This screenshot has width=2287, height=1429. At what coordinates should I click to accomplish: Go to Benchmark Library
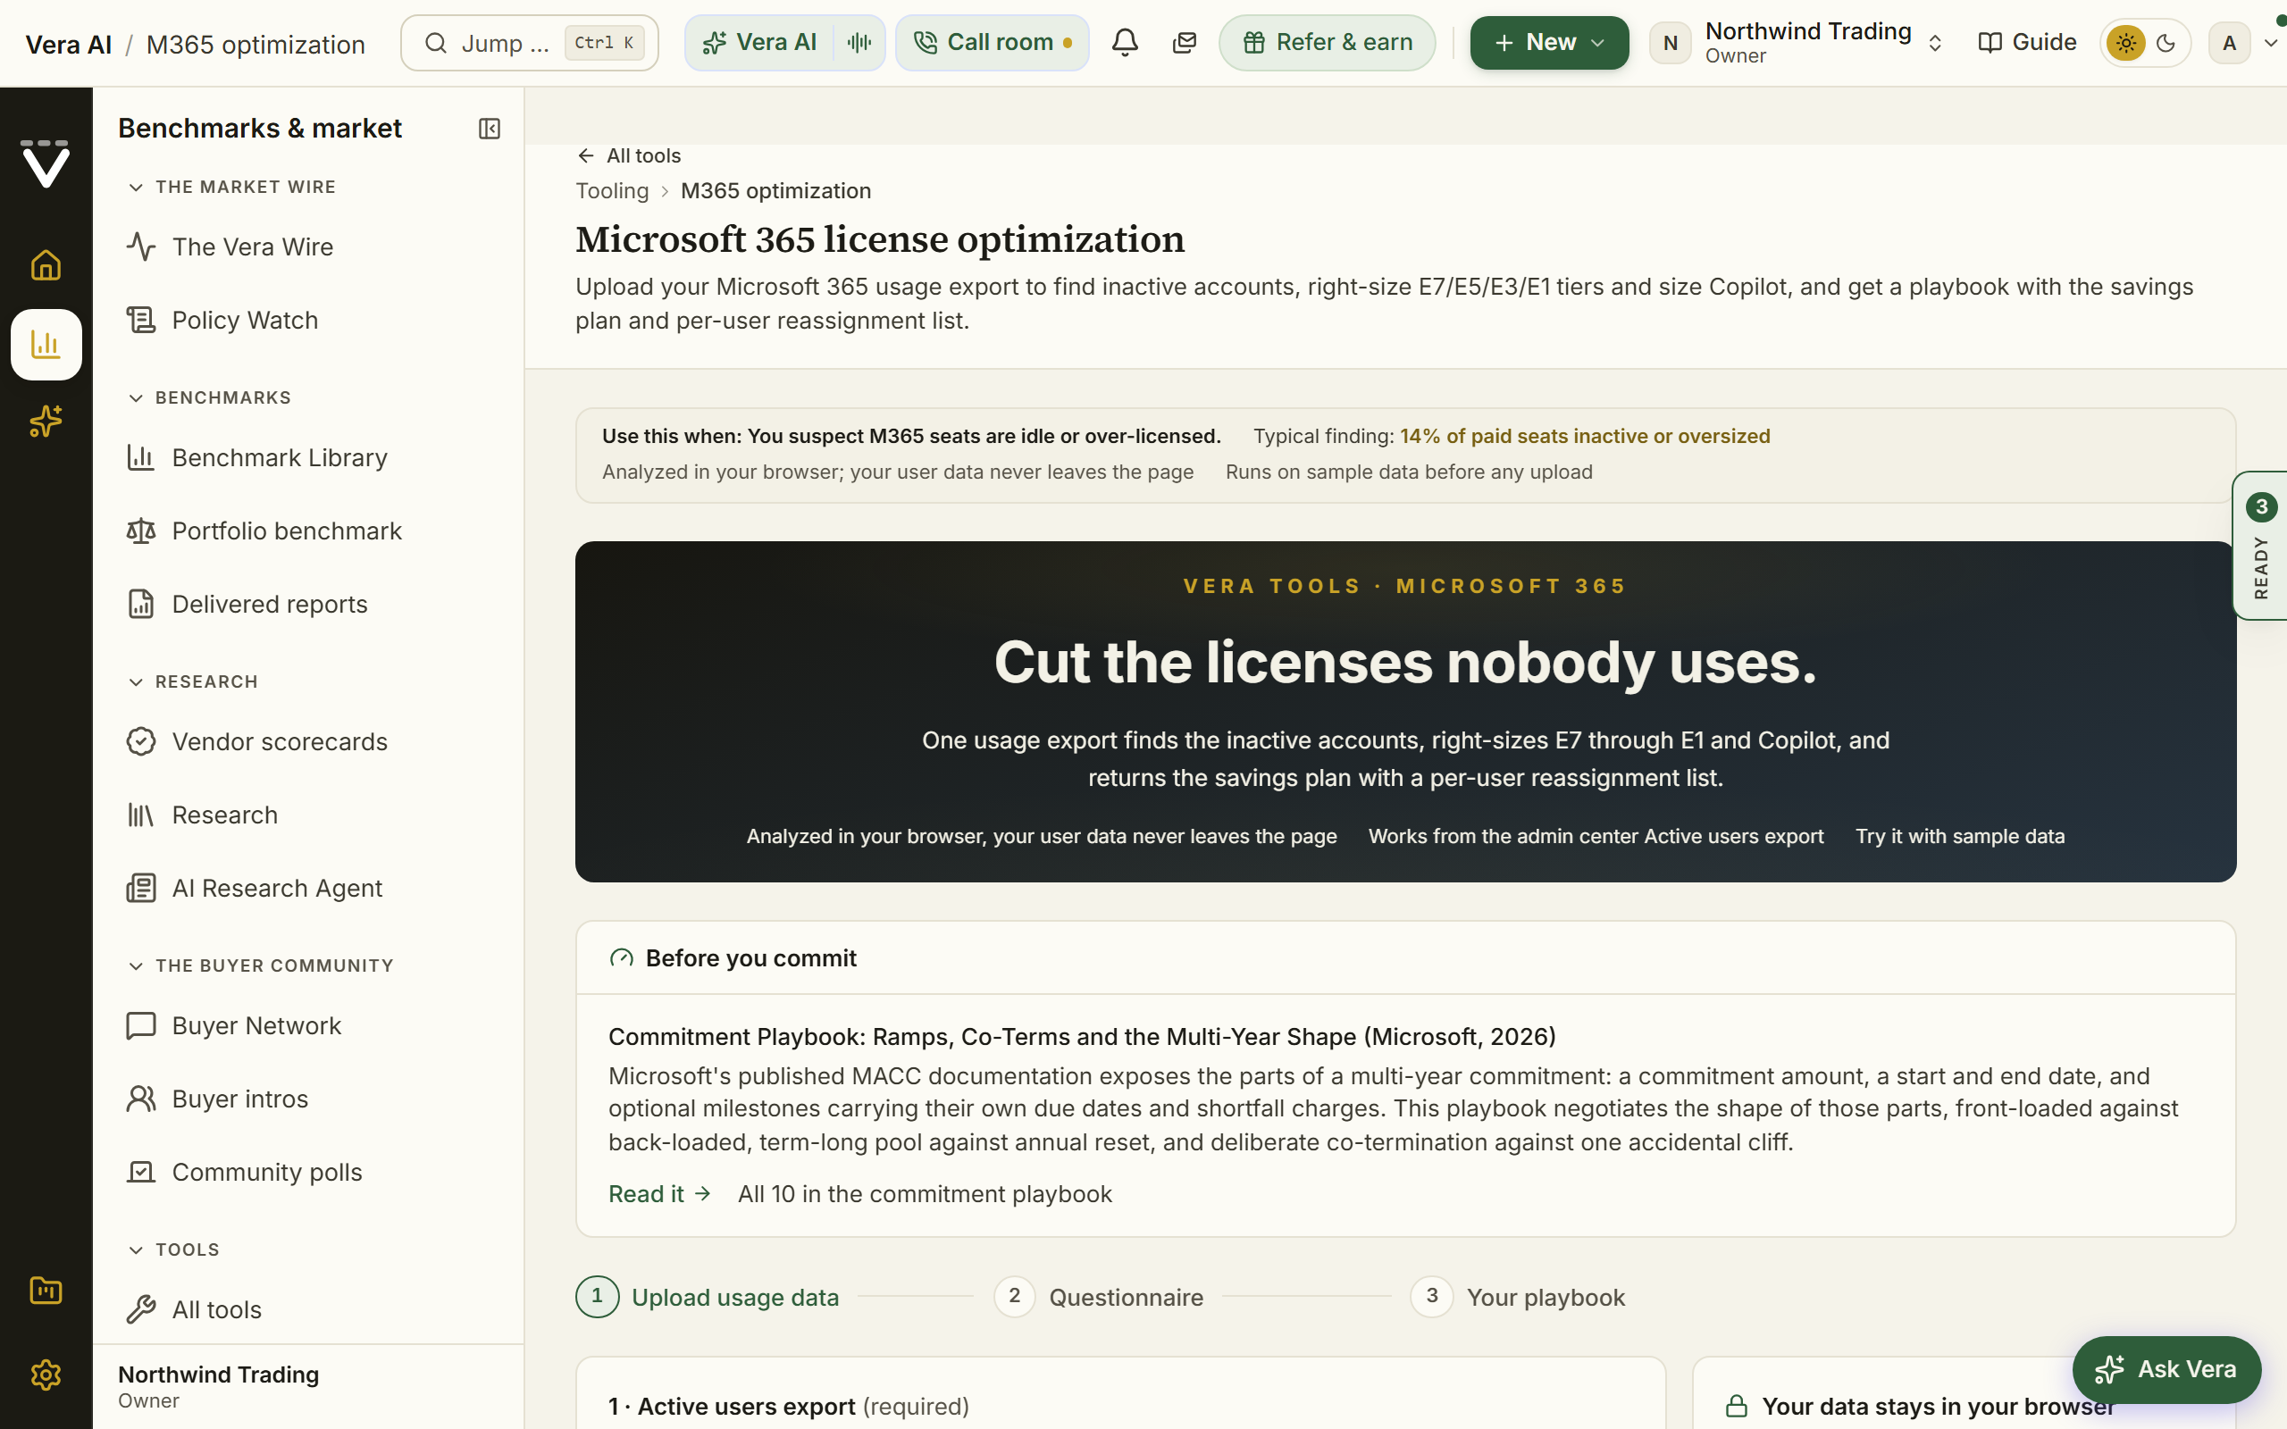[x=308, y=457]
